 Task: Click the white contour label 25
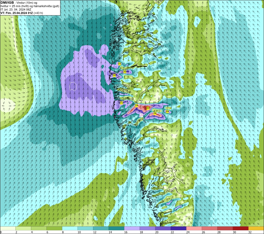click(x=142, y=115)
